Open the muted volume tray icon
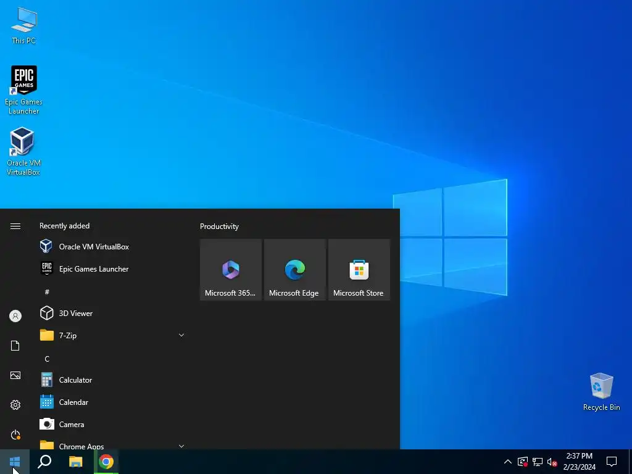 click(x=552, y=462)
